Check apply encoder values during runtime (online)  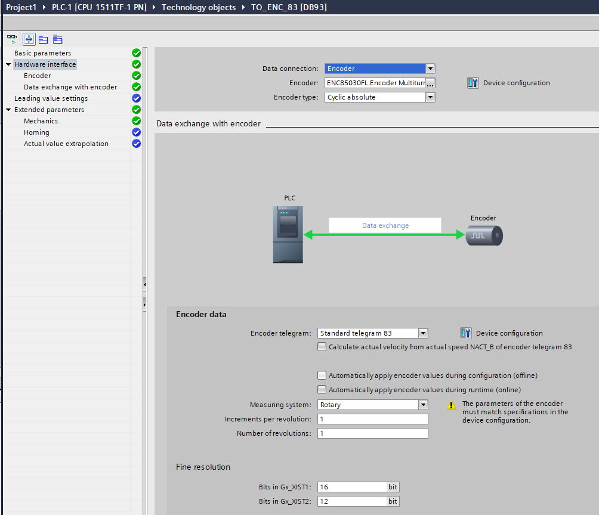[322, 390]
